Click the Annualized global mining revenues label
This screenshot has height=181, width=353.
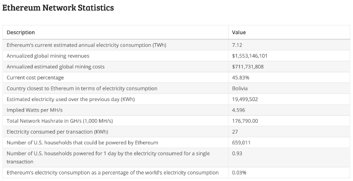(48, 56)
